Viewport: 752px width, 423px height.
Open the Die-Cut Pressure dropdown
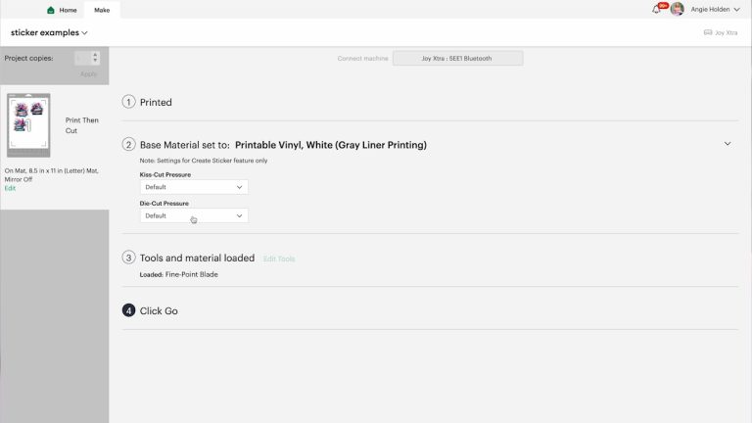point(194,215)
